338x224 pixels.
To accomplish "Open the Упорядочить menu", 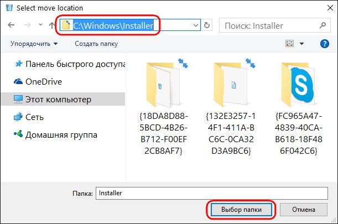I will pos(34,43).
